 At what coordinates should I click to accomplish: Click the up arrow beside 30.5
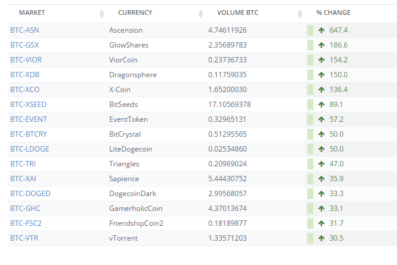pyautogui.click(x=321, y=238)
